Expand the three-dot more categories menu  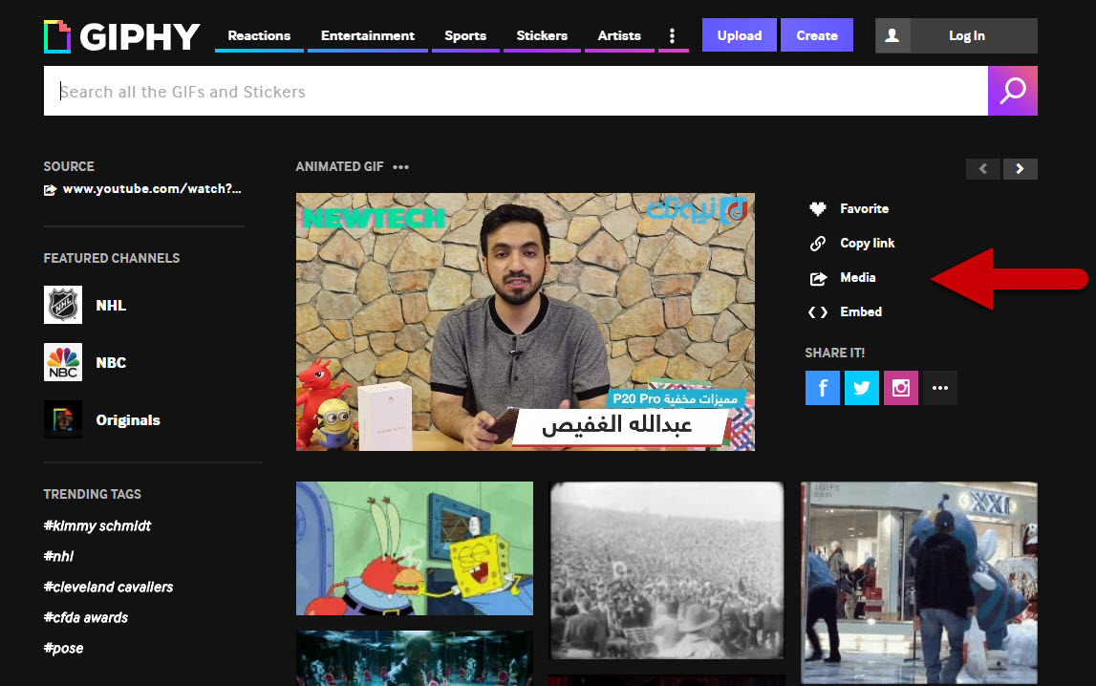(673, 35)
